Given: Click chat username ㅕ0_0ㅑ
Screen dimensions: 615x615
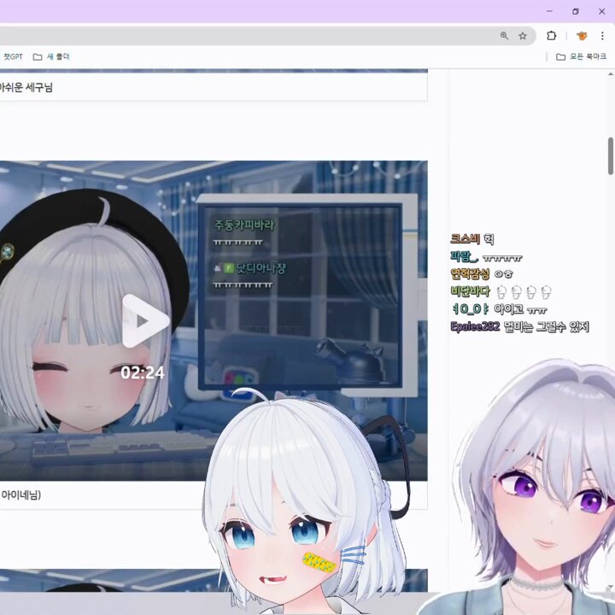Looking at the screenshot, I should [471, 308].
